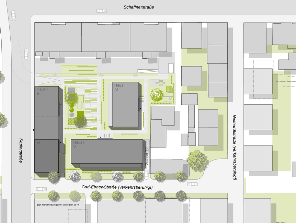Click the entrance arrow facing Keplerstraße
296x223 pixels.
(34, 130)
